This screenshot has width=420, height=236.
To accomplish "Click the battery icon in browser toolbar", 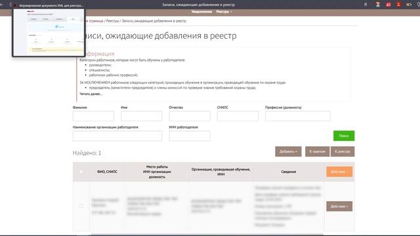I will coord(409,5).
